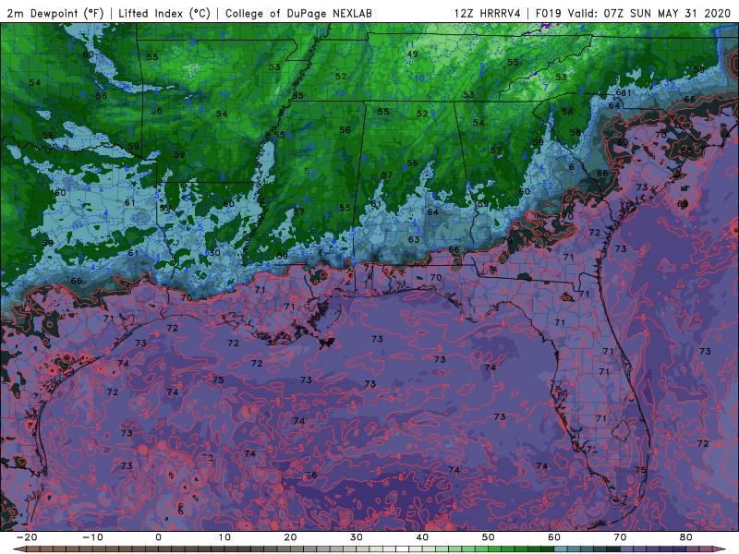Click the '49' dewpoint value on the map
739x554 pixels.
coord(412,54)
